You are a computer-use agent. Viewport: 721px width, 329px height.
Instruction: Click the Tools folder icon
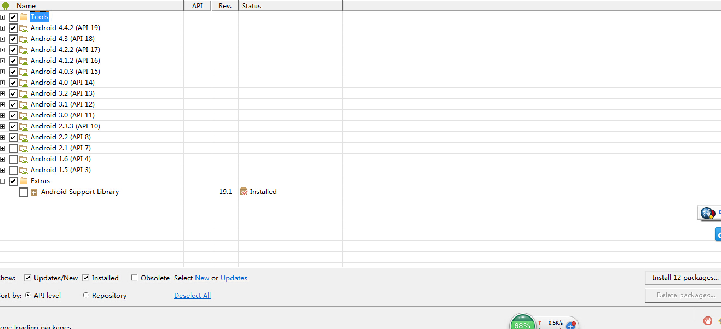24,17
